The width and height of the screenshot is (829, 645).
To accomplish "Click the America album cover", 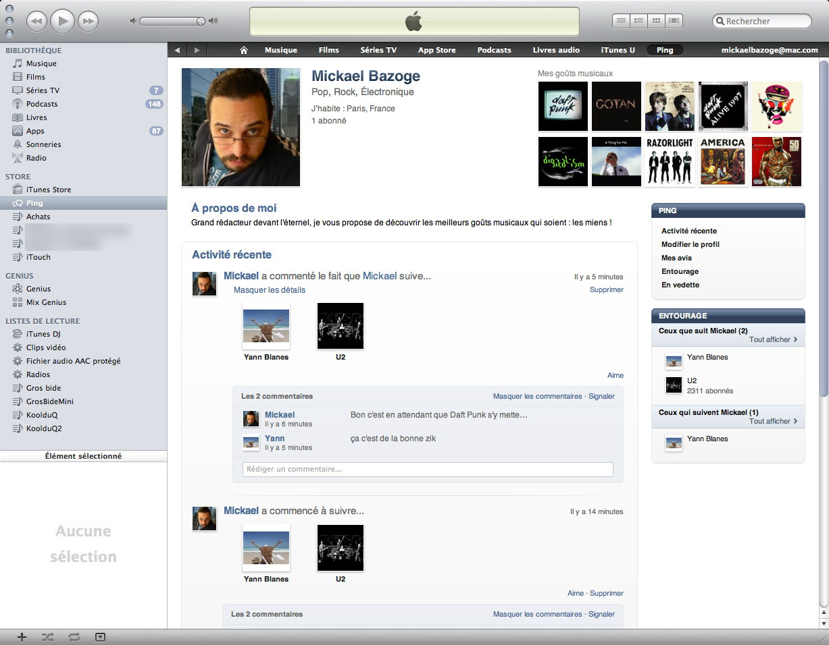I will [x=723, y=161].
